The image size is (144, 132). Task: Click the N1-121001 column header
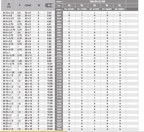pyautogui.click(x=69, y=9)
